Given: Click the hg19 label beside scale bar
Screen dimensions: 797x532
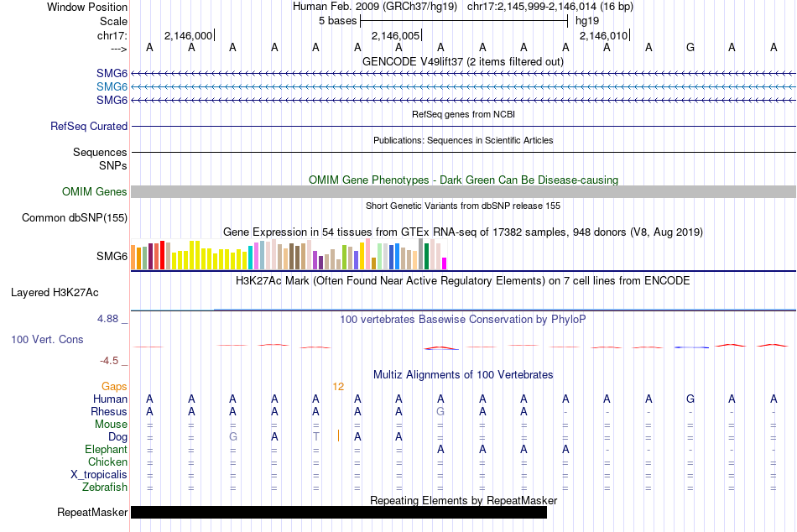Looking at the screenshot, I should pyautogui.click(x=587, y=21).
